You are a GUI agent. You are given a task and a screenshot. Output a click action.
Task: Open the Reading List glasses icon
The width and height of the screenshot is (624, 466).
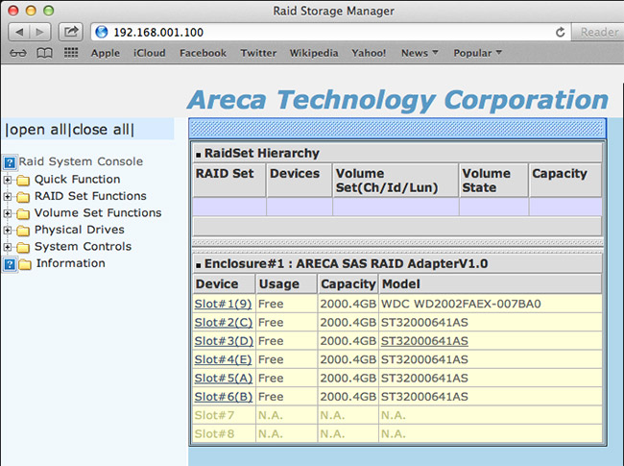pyautogui.click(x=18, y=53)
